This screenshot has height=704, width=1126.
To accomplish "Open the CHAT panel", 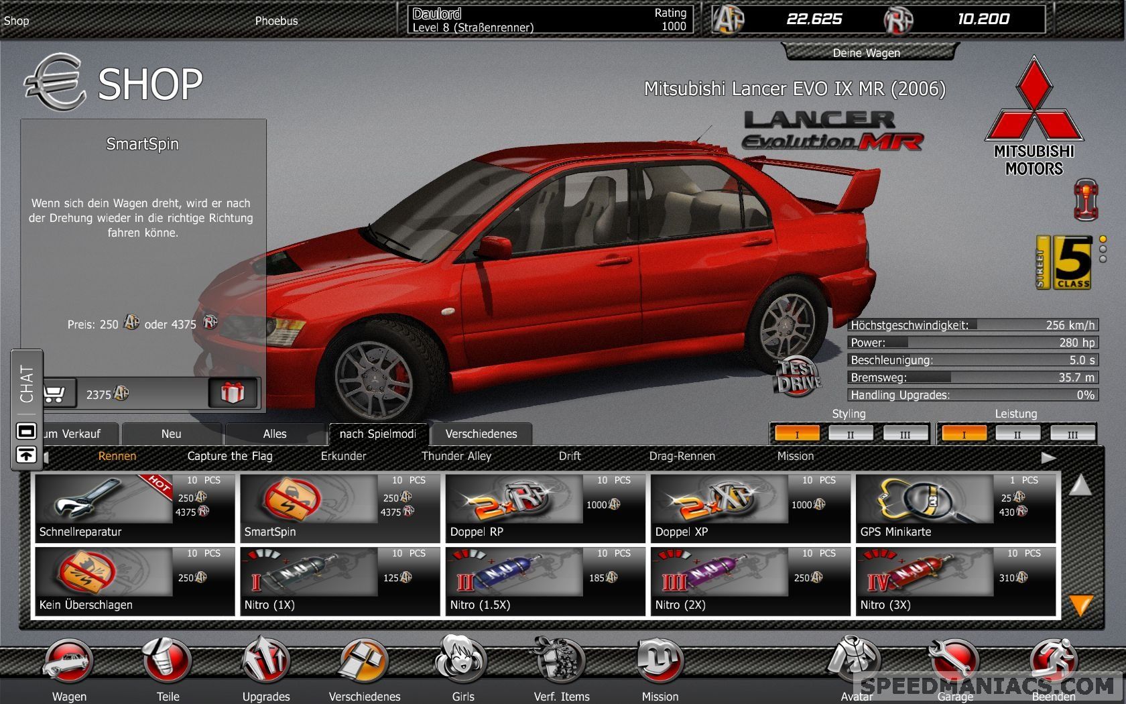I will tap(27, 384).
